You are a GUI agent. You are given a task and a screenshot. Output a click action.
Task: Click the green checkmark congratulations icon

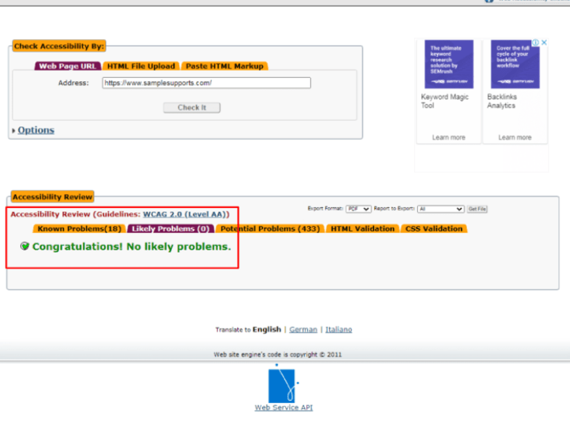(25, 246)
